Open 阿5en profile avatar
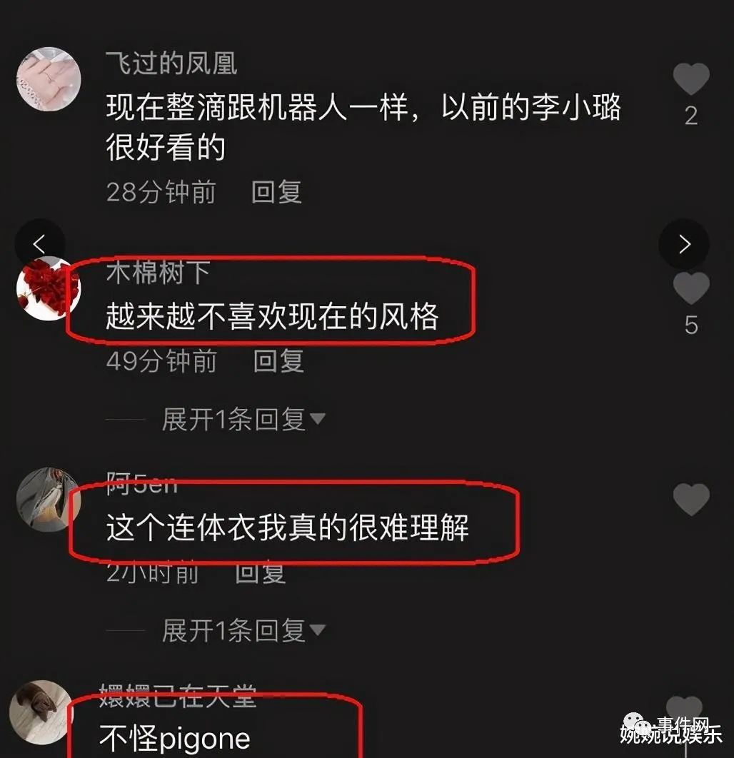The height and width of the screenshot is (758, 734). point(49,500)
